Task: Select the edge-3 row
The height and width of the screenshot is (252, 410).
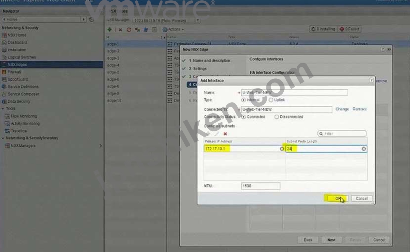Action: click(113, 58)
